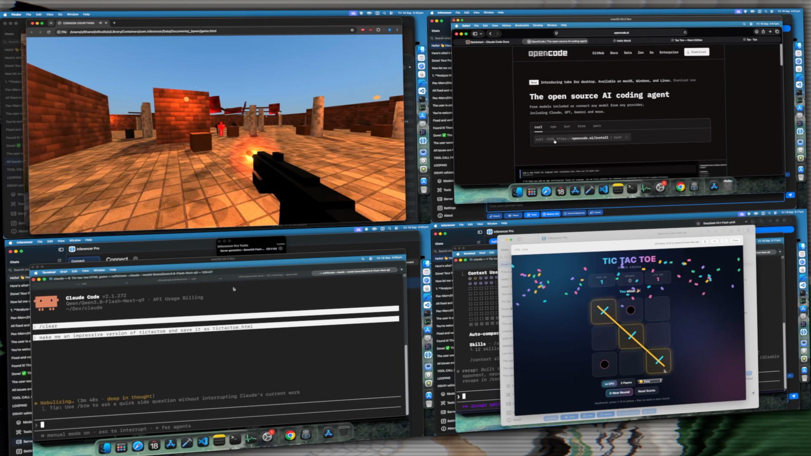Open Notes icon in the bottom-left screen's dock
The image size is (811, 456).
coord(219,441)
